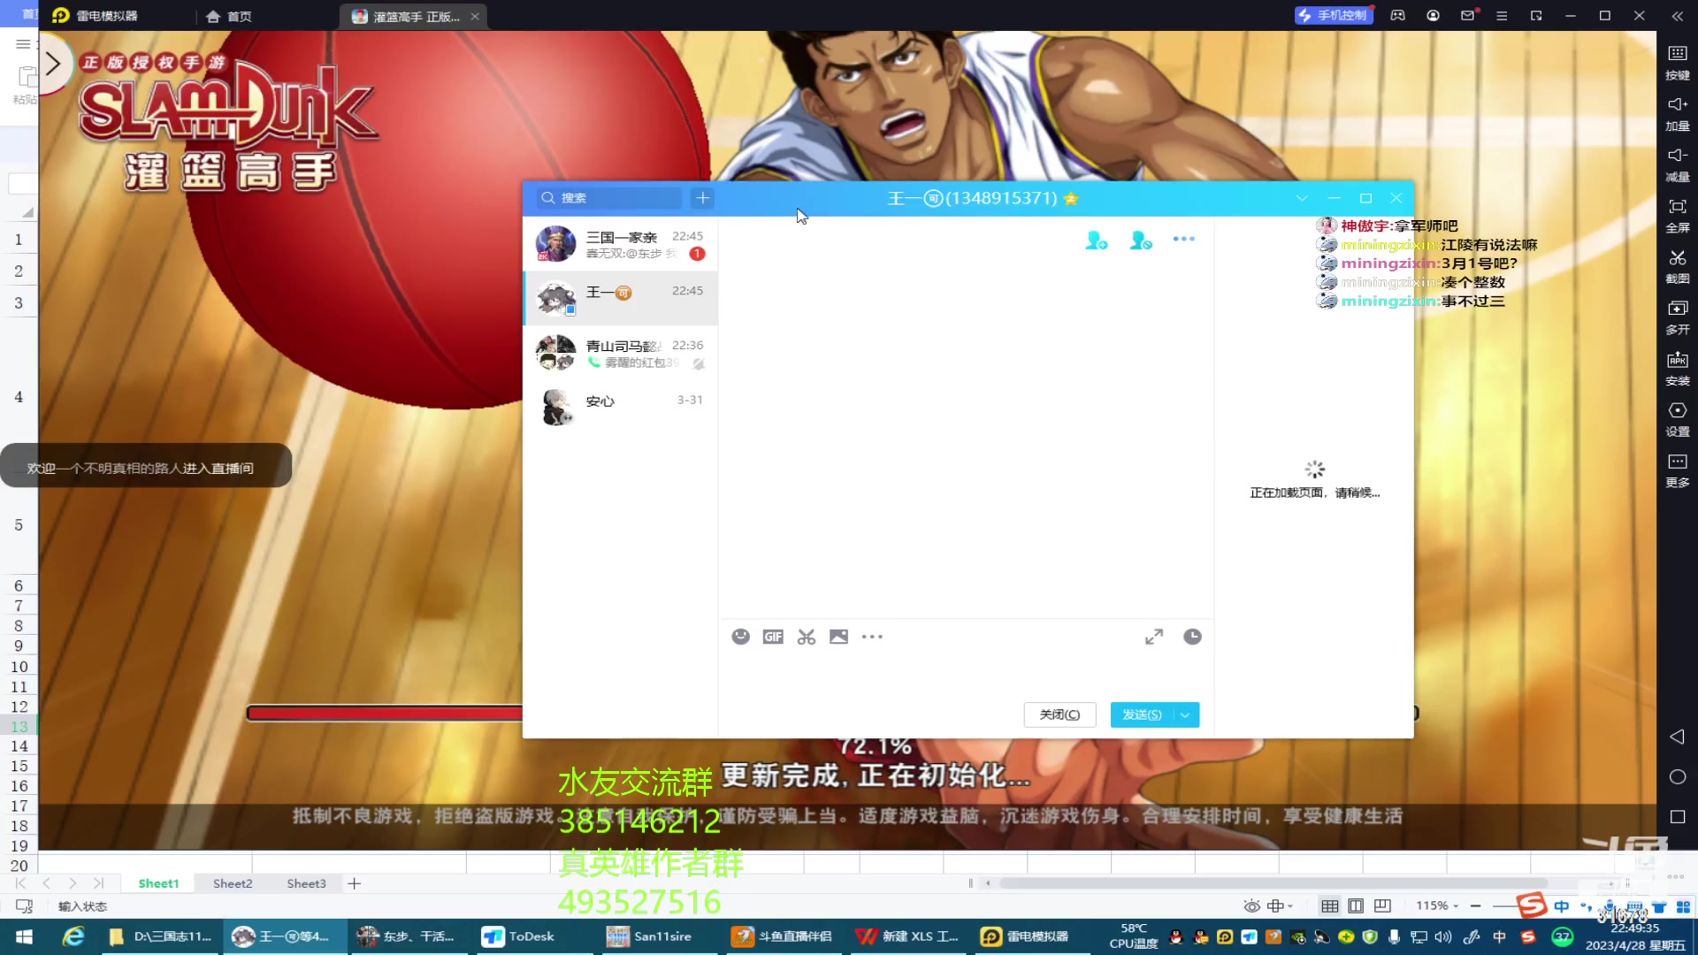Click the taskbar volume speaker icon
The height and width of the screenshot is (955, 1698).
(1443, 936)
